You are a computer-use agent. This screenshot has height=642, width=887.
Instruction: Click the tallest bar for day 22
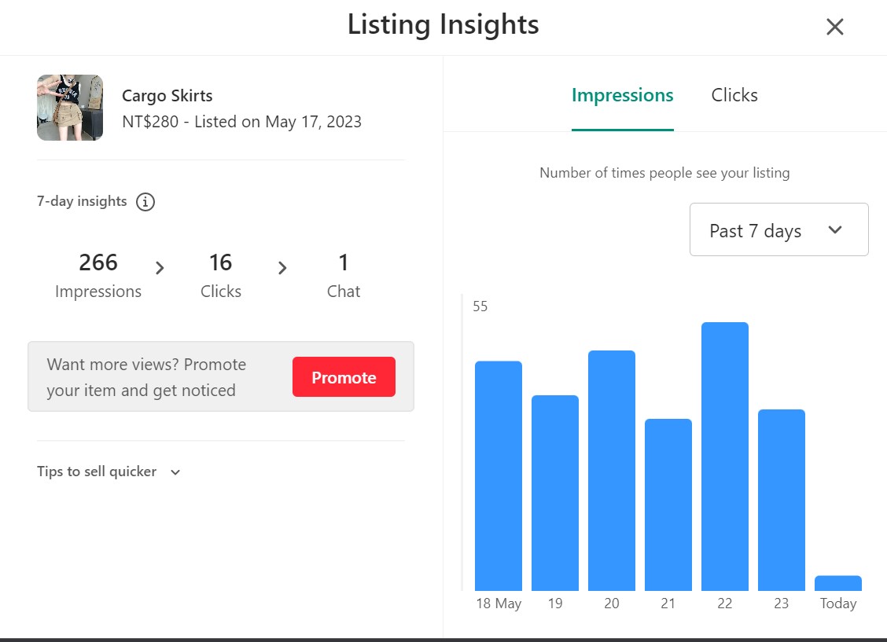pos(725,456)
